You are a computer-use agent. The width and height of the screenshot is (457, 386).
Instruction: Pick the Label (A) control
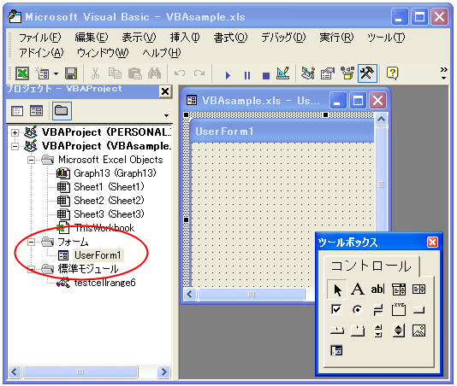[358, 289]
